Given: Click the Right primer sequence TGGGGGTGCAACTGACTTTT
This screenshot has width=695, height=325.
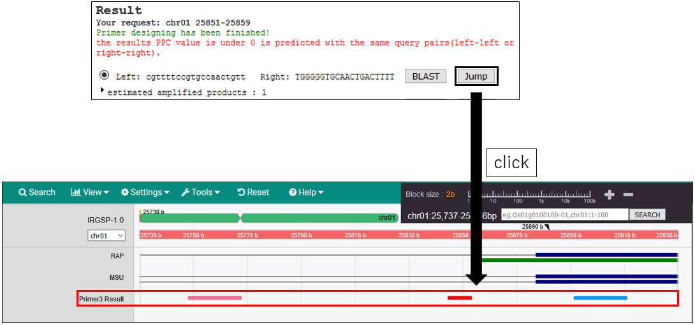Looking at the screenshot, I should (x=346, y=77).
